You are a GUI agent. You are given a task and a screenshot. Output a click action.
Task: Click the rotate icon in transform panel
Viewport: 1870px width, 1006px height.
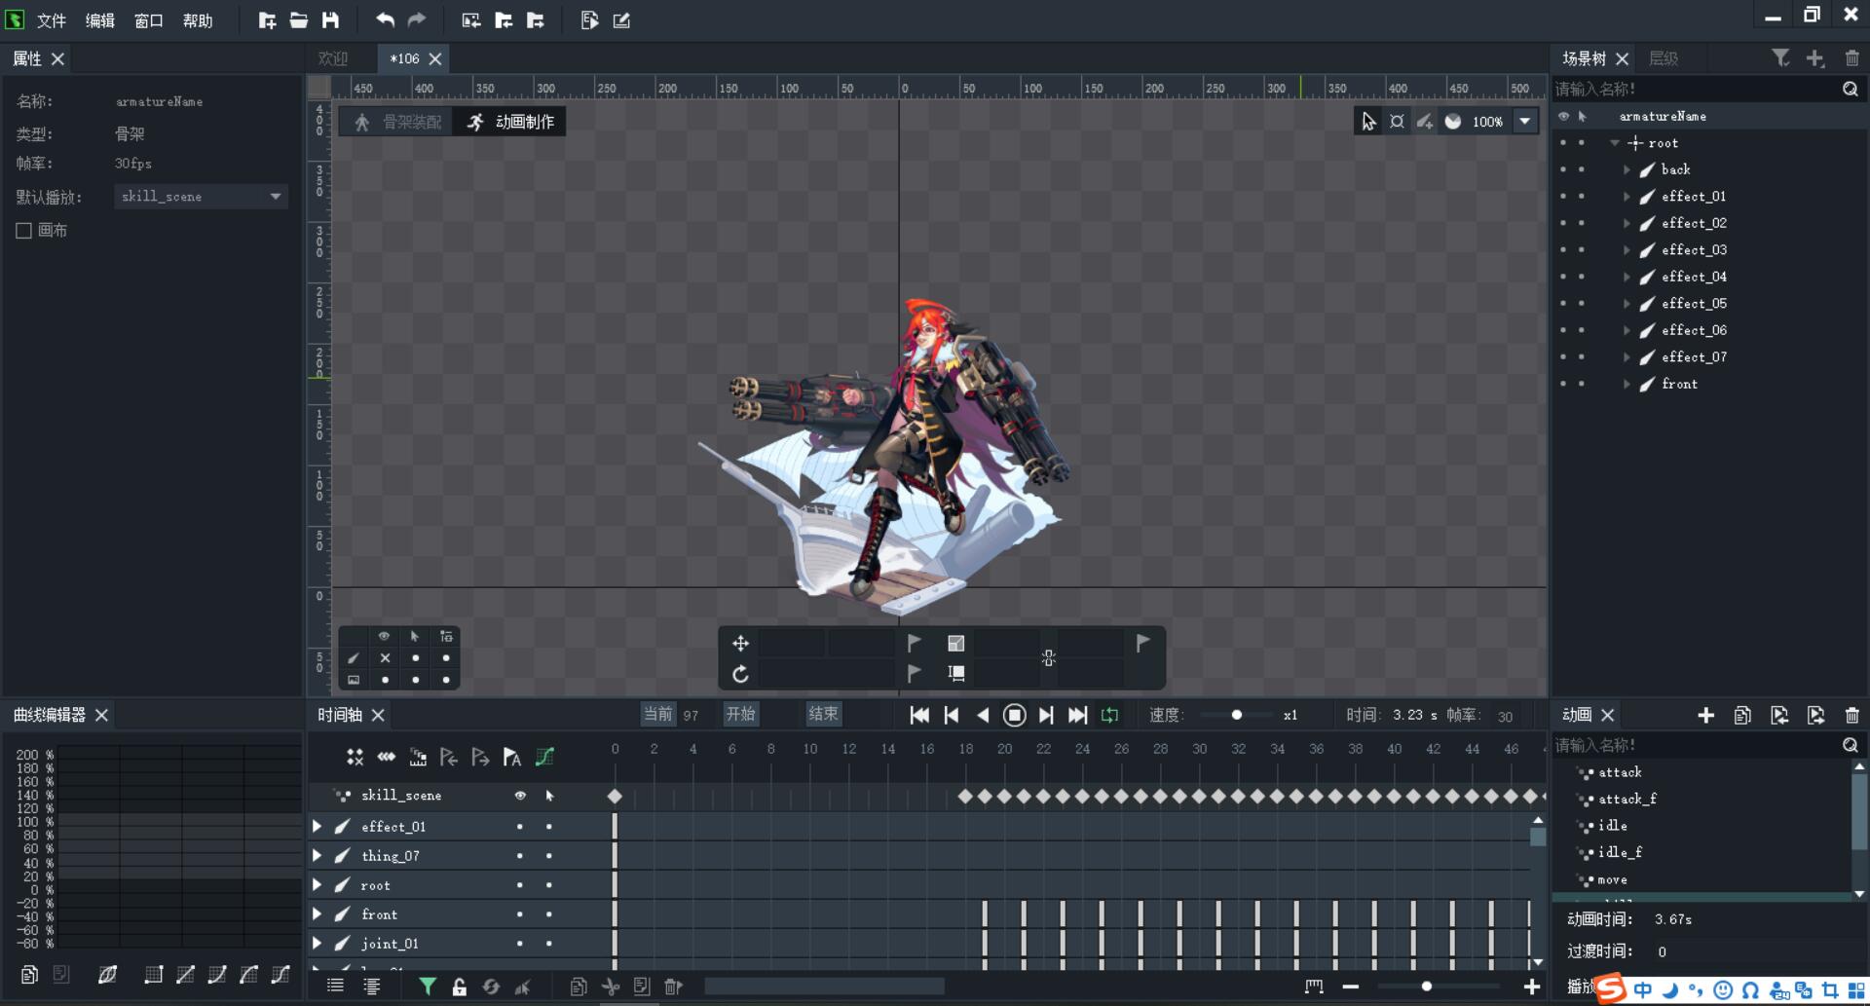coord(740,674)
